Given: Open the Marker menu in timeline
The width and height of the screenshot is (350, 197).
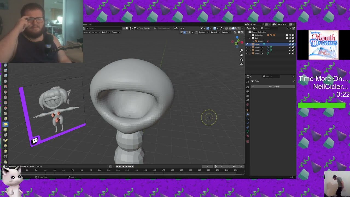Looking at the screenshot, I should tap(39, 166).
